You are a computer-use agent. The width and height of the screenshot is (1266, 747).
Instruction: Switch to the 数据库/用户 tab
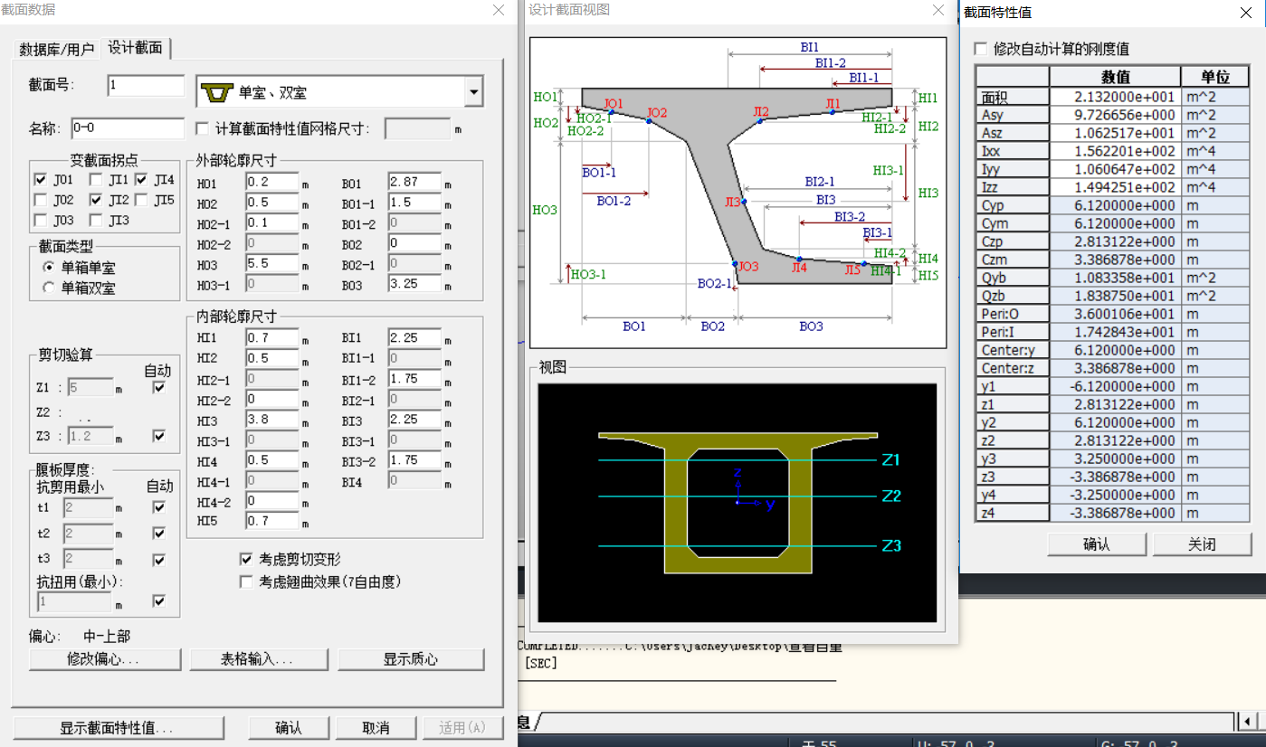click(57, 49)
